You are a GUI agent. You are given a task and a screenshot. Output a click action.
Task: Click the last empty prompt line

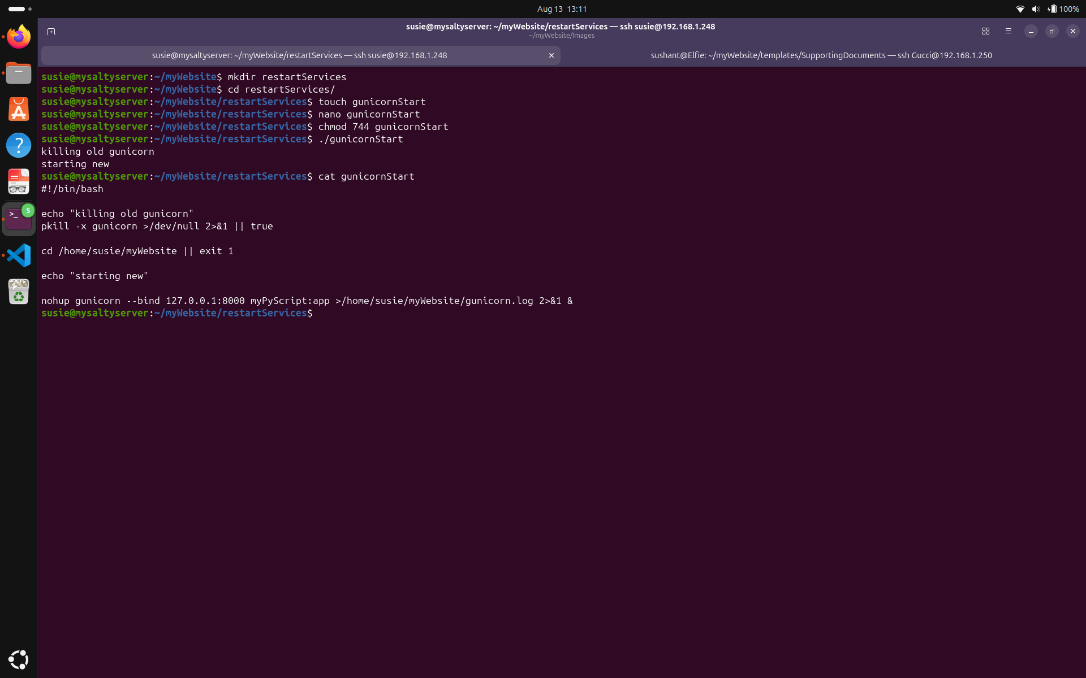click(x=177, y=314)
